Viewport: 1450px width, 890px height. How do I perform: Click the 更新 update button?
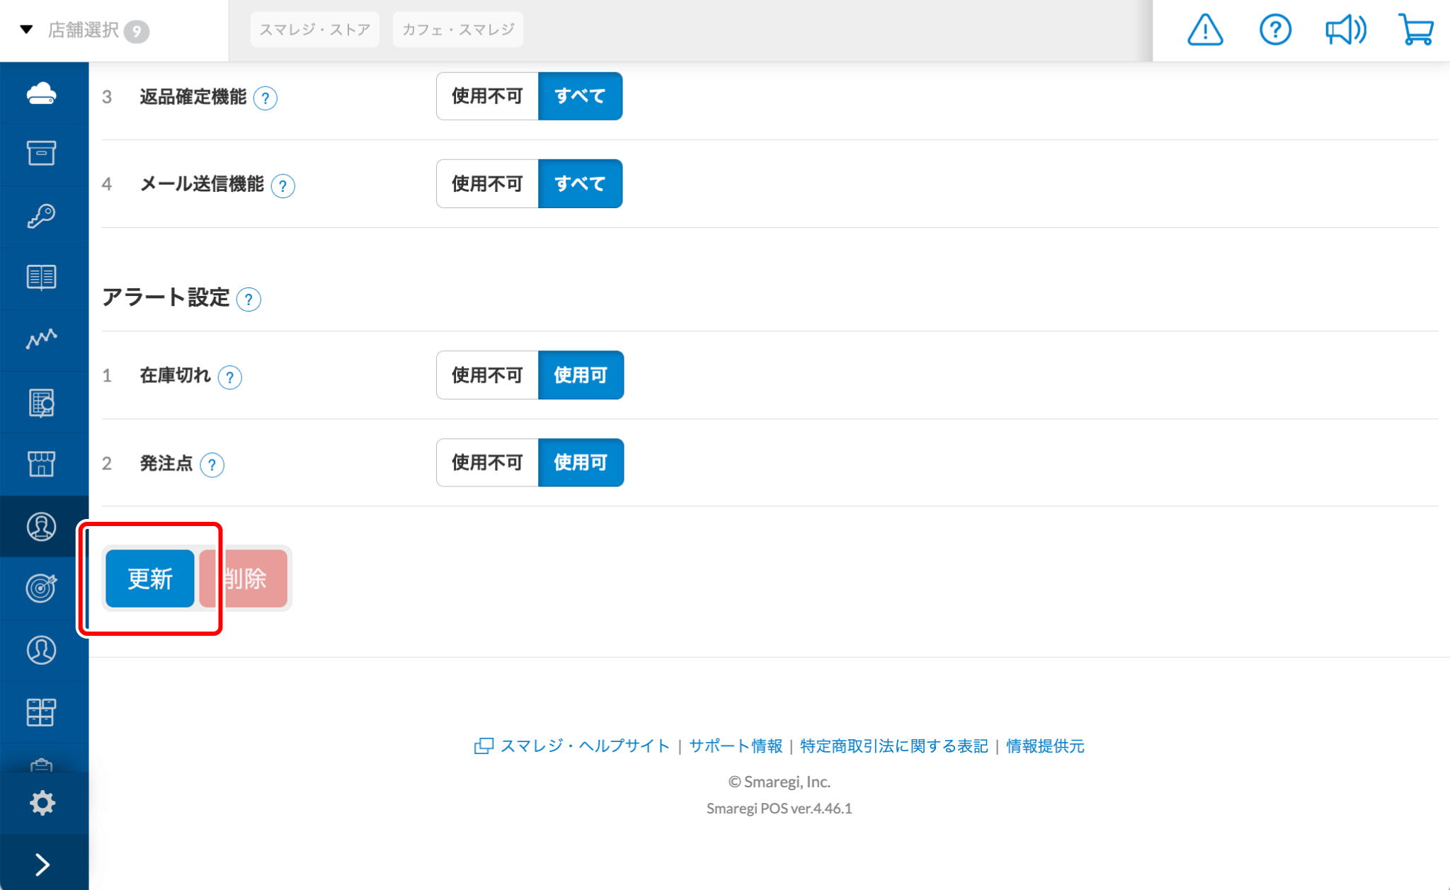coord(149,578)
